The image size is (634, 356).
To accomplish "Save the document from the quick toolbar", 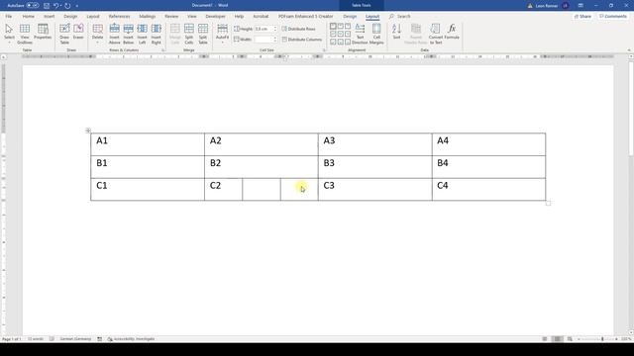I will pos(47,6).
